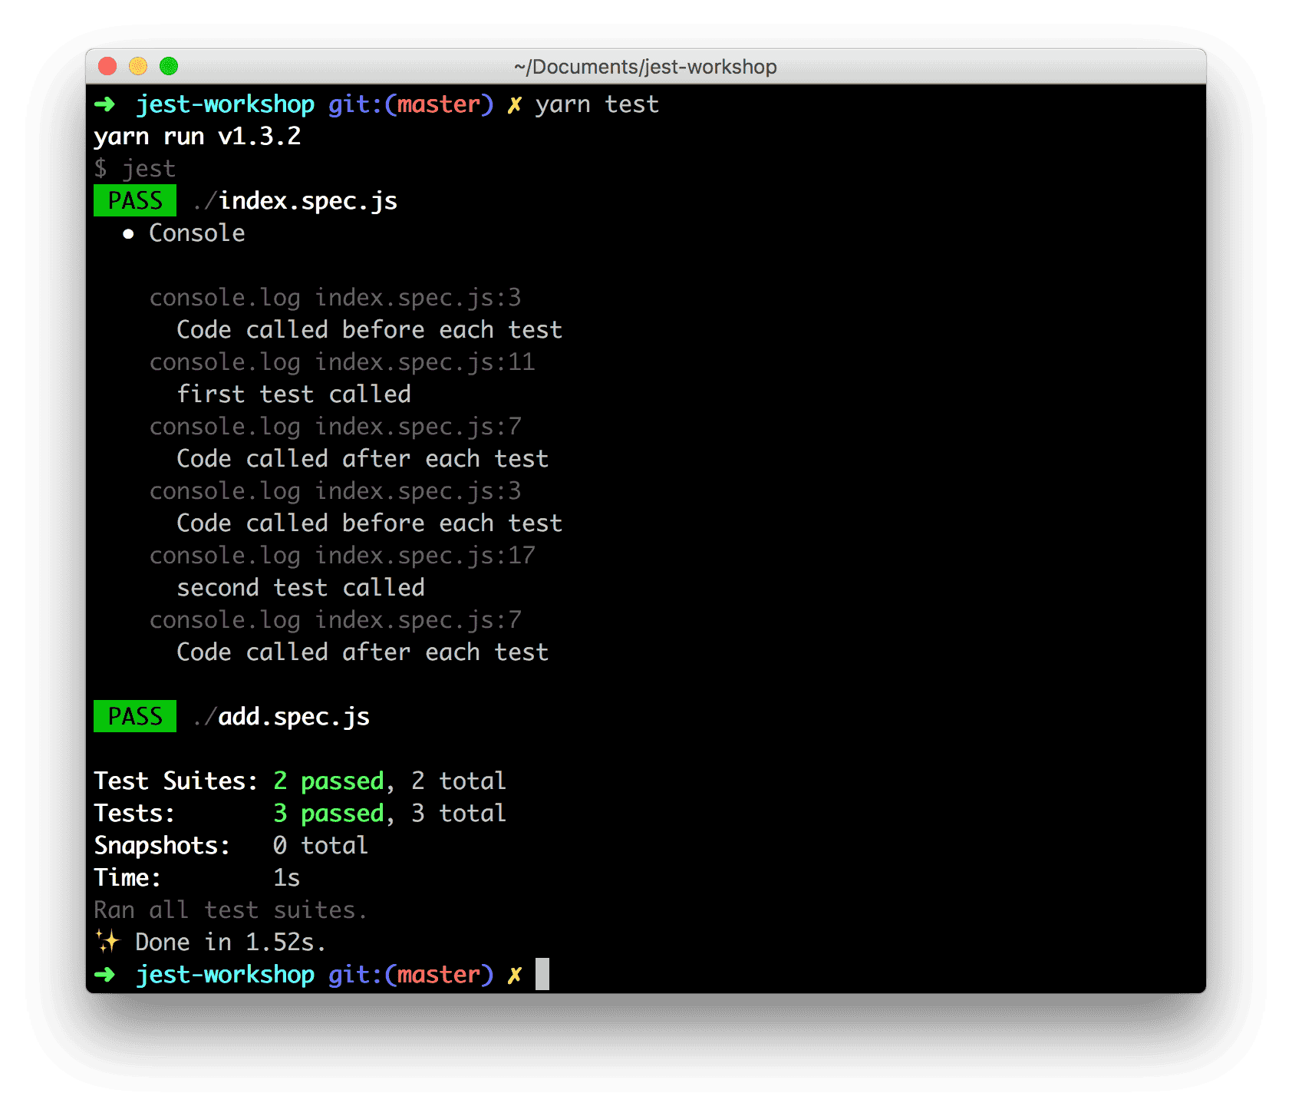
Task: Click the 'yarn run v1.3.2' line
Action: click(197, 137)
